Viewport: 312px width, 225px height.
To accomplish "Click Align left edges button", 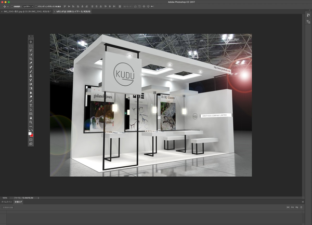I will (x=78, y=6).
